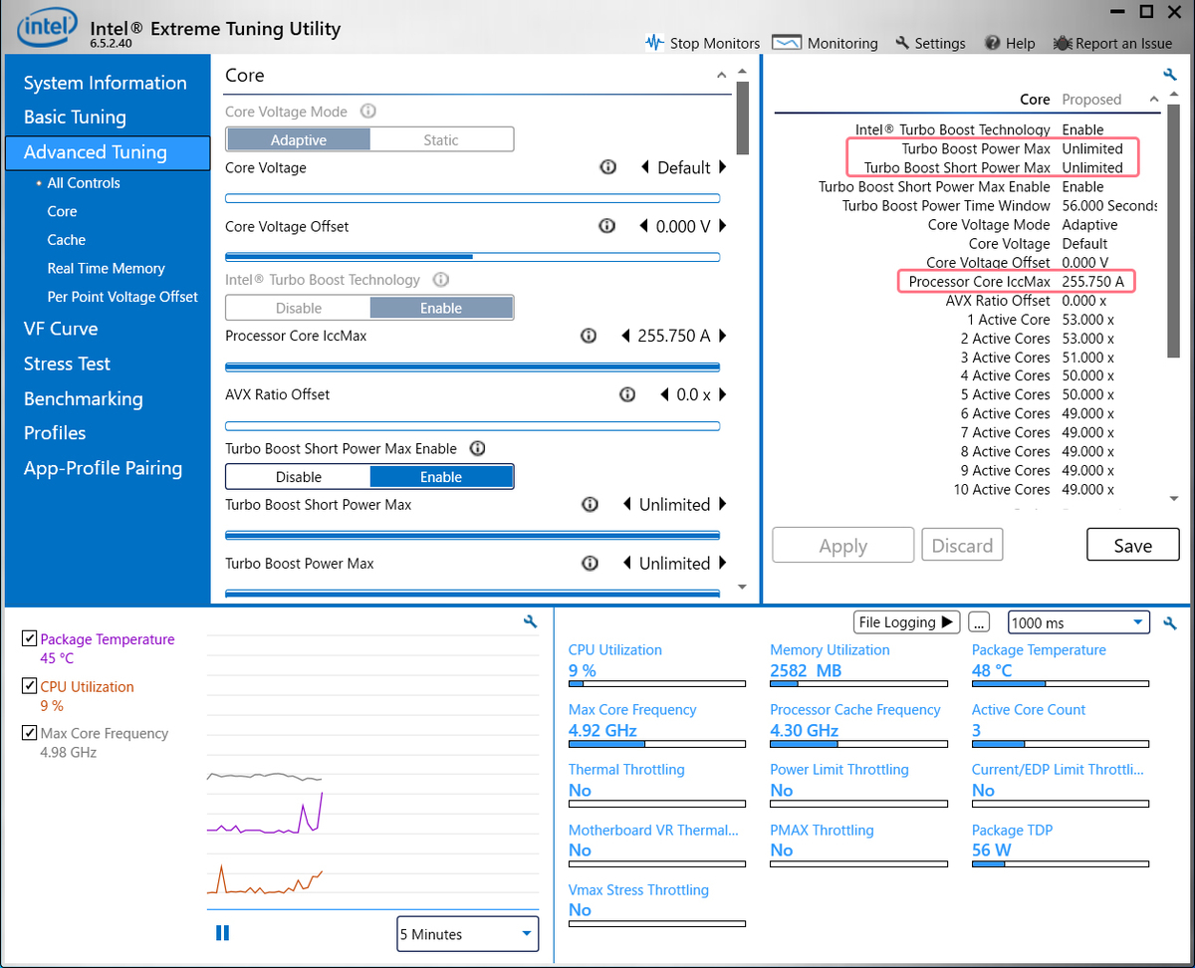Screen dimensions: 1195x968
Task: Click the Core Voltage Offset slider
Action: (472, 256)
